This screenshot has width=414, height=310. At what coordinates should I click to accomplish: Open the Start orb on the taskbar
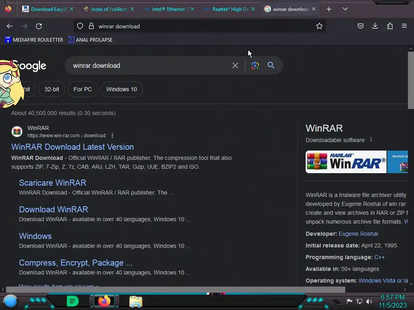tap(11, 301)
